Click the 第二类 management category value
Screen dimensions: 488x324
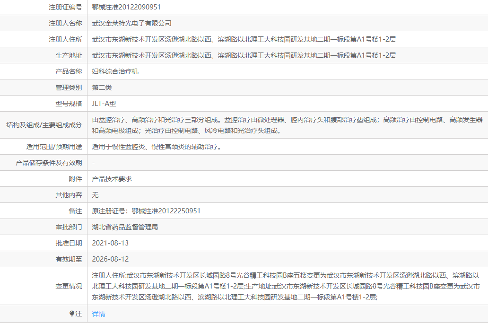102,88
